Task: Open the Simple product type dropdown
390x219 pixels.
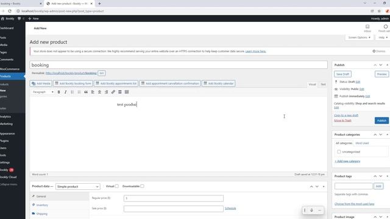Action: (77, 187)
